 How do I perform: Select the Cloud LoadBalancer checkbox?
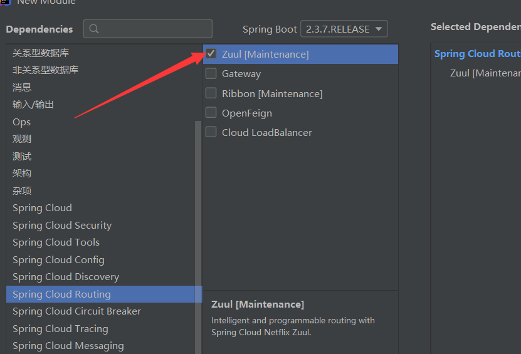pos(211,132)
